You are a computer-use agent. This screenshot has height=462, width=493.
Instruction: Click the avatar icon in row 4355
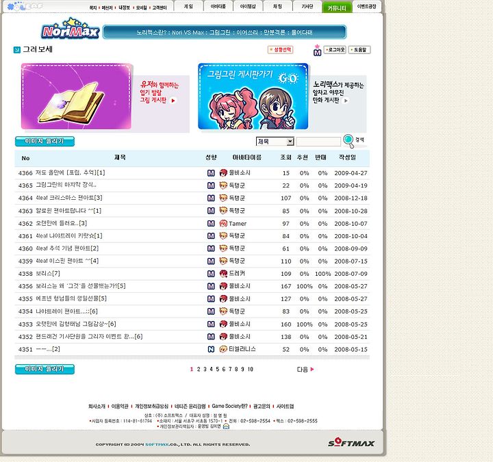point(223,298)
